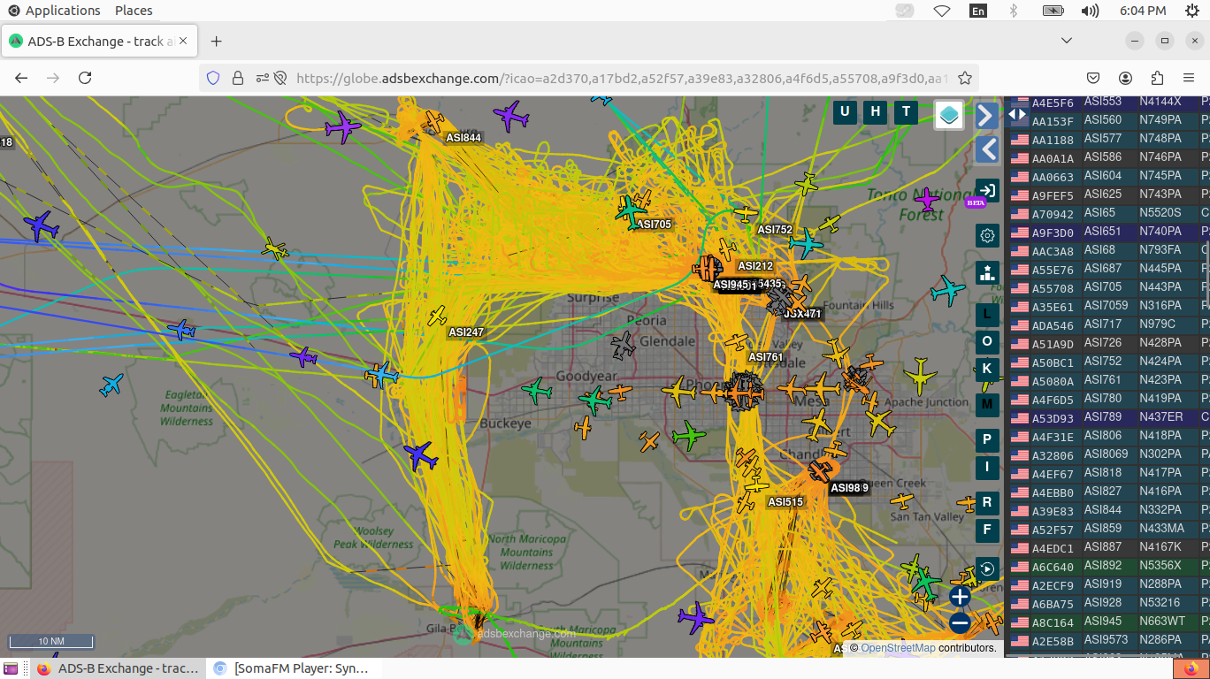Toggle the K button

click(x=987, y=369)
